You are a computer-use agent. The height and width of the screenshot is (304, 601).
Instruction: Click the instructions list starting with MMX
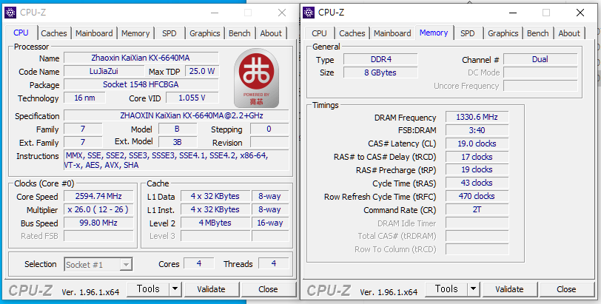click(x=176, y=160)
